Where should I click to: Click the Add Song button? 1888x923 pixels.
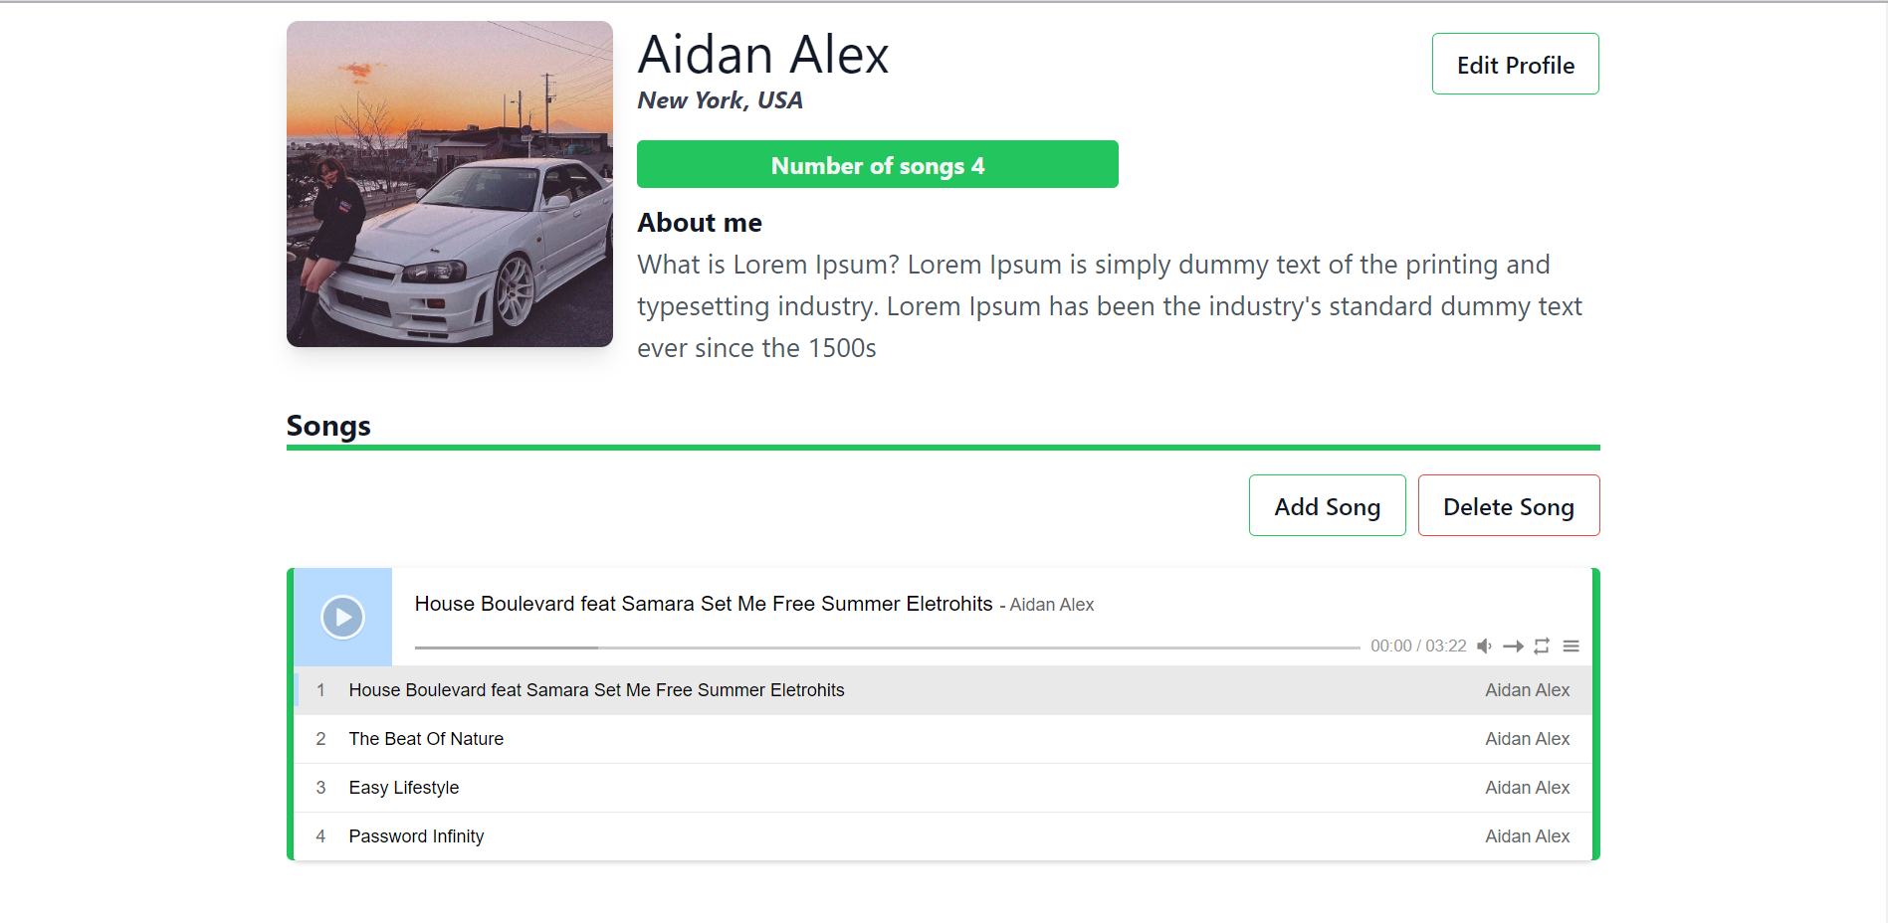1327,506
